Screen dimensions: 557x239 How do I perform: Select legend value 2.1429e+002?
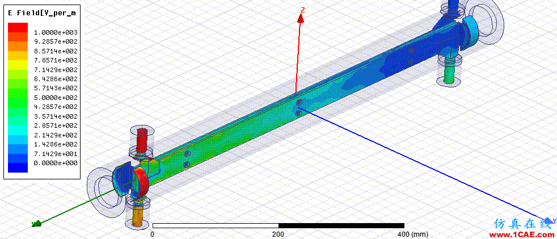click(55, 136)
